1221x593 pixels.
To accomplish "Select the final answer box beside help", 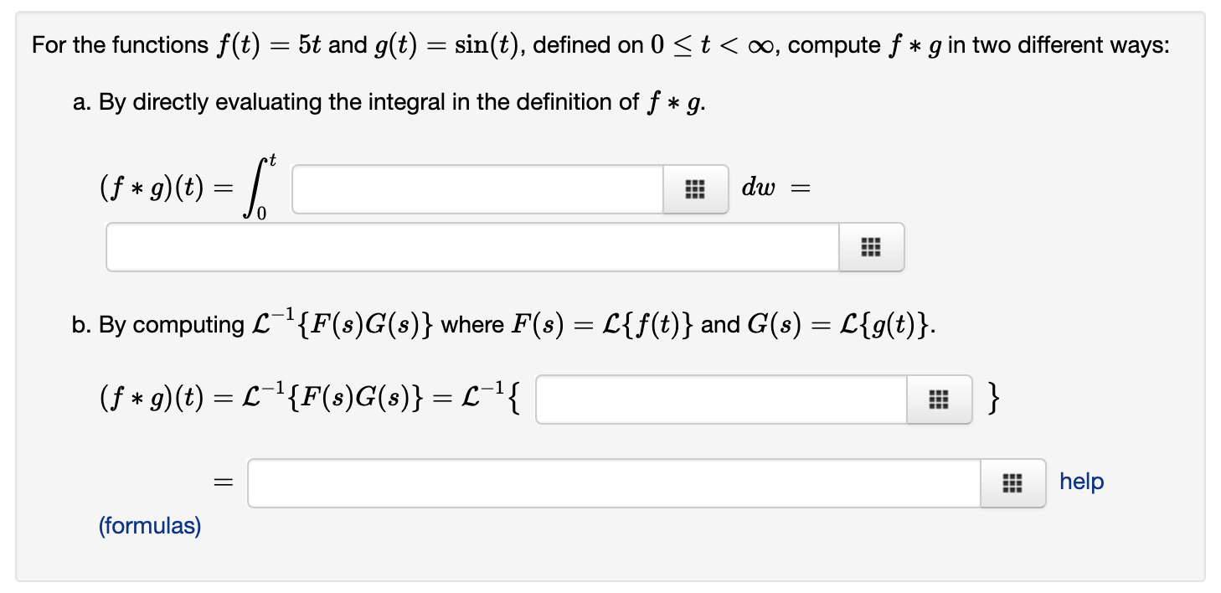I will (x=611, y=482).
